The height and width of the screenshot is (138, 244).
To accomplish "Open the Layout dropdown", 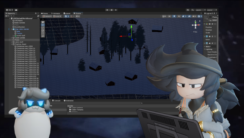I will click(x=212, y=10).
